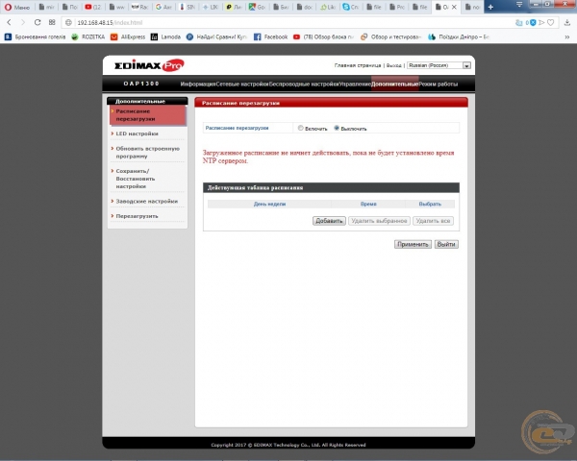Open Сохранить/Восстановить настройки
This screenshot has width=577, height=461.
point(135,179)
